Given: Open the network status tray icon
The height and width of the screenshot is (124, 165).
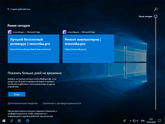Looking at the screenshot, I should click(134, 121).
